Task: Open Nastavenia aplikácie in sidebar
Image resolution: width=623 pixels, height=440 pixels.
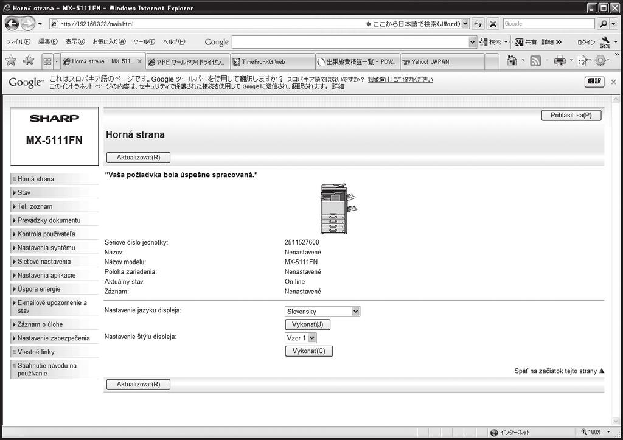Action: (54, 275)
